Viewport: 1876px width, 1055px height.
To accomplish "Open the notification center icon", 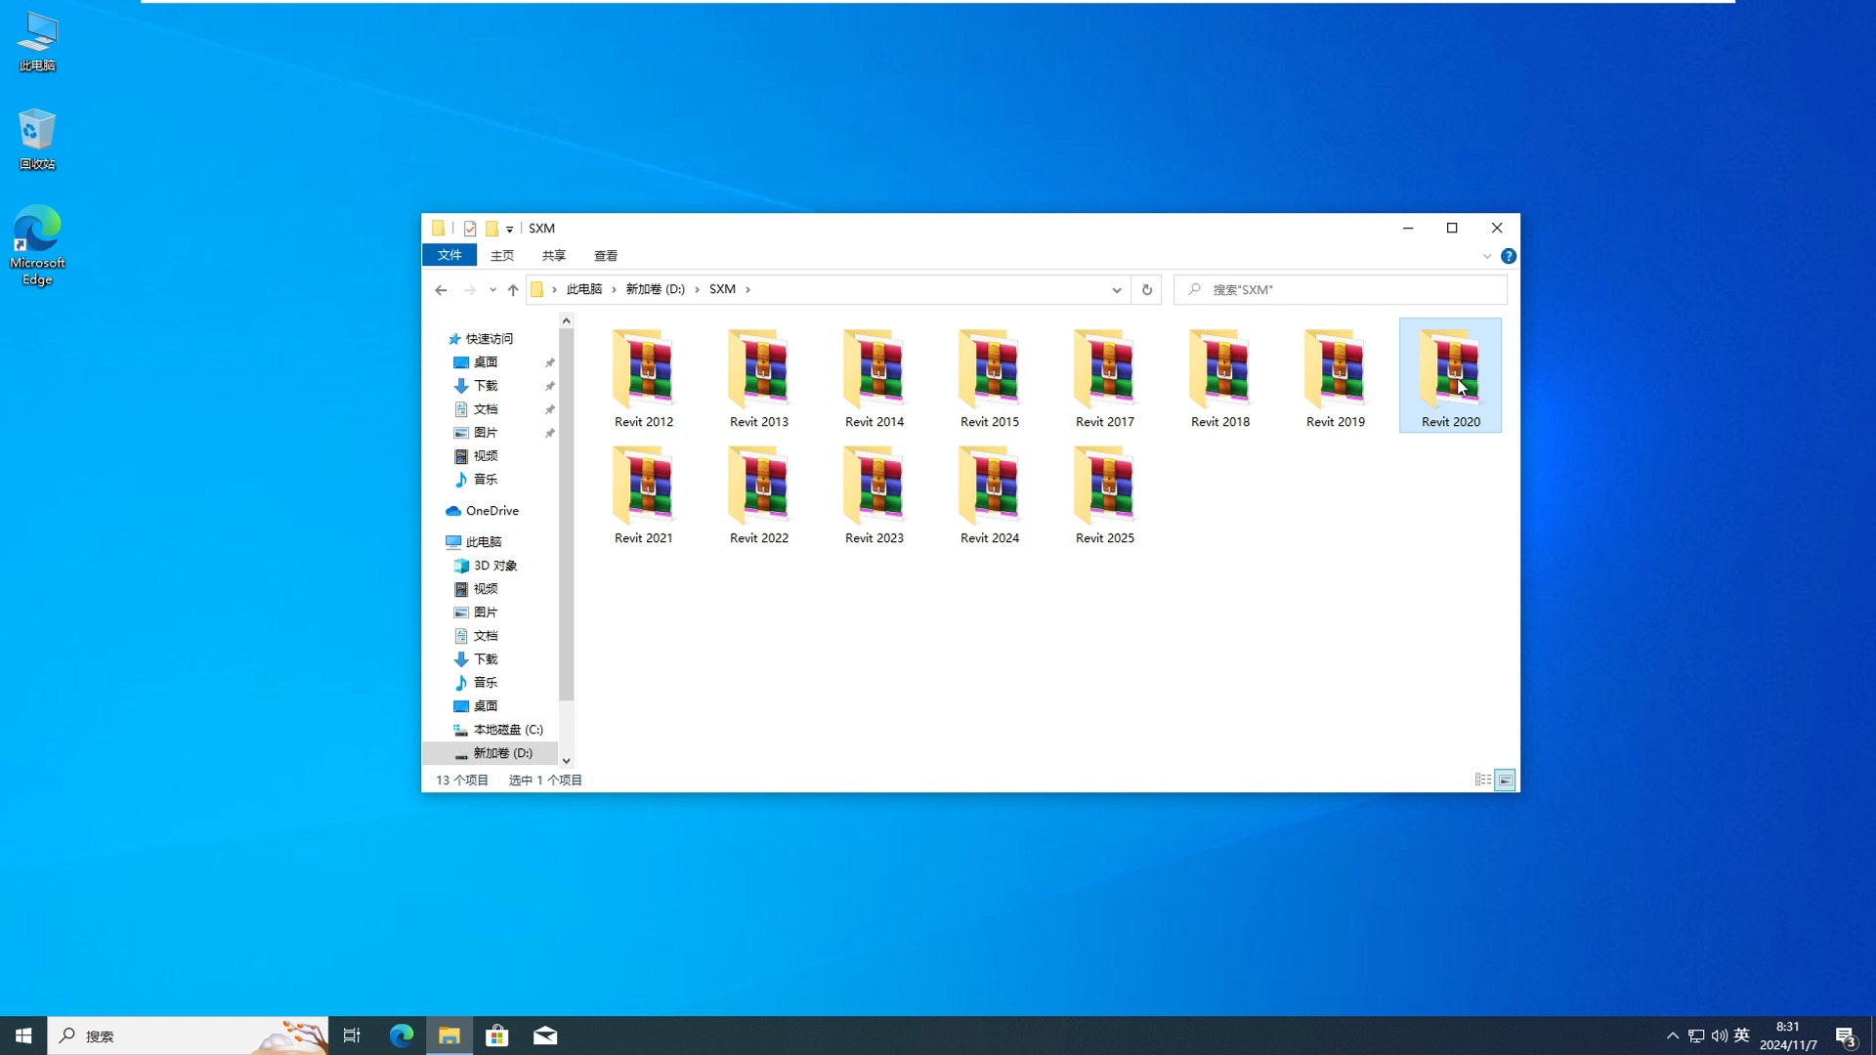I will coord(1846,1036).
